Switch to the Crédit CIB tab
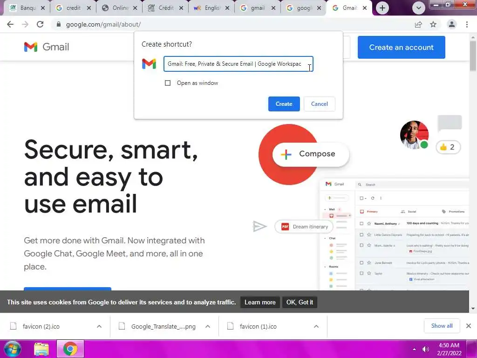This screenshot has width=477, height=358. (165, 8)
